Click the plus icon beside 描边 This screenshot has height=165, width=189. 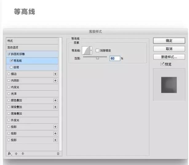[55, 74]
